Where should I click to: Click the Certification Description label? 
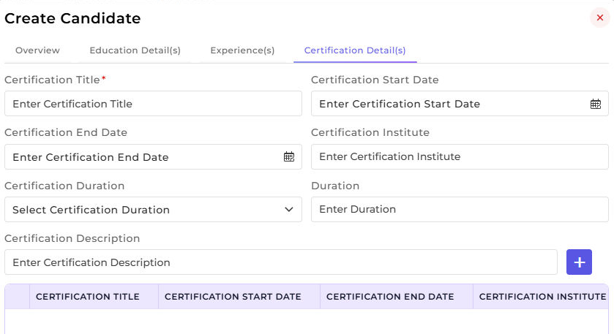coord(72,238)
